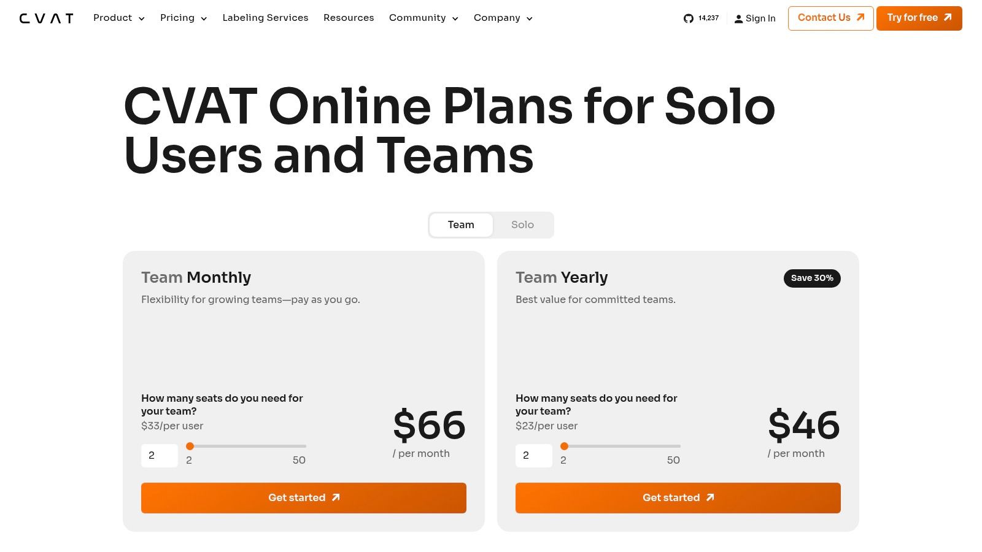Open the GitHub stars icon
982x552 pixels.
point(688,18)
